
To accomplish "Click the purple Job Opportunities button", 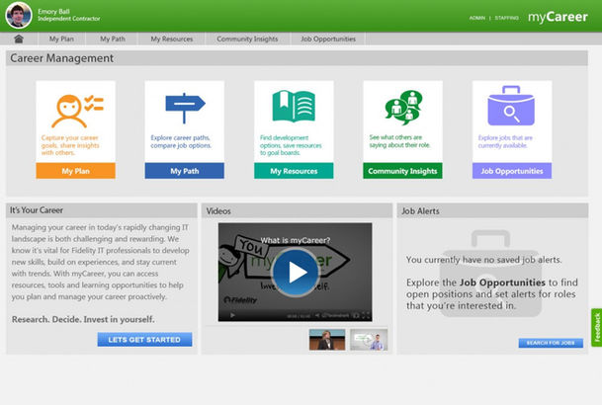I will [512, 171].
